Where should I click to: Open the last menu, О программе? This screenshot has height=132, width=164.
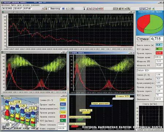pyautogui.click(x=35, y=5)
